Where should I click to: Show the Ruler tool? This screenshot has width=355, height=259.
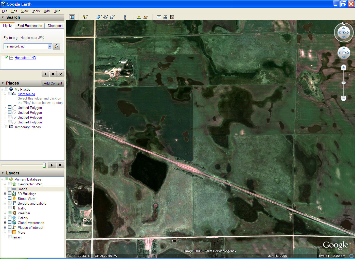pyautogui.click(x=125, y=17)
